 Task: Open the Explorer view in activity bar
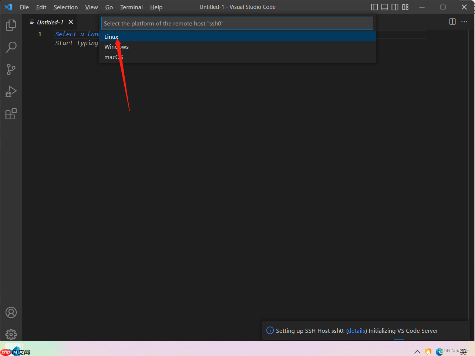click(11, 25)
